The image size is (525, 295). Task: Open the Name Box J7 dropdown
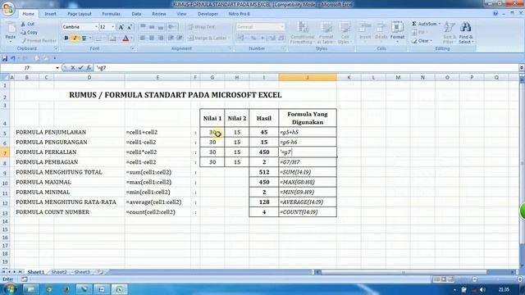coord(57,68)
